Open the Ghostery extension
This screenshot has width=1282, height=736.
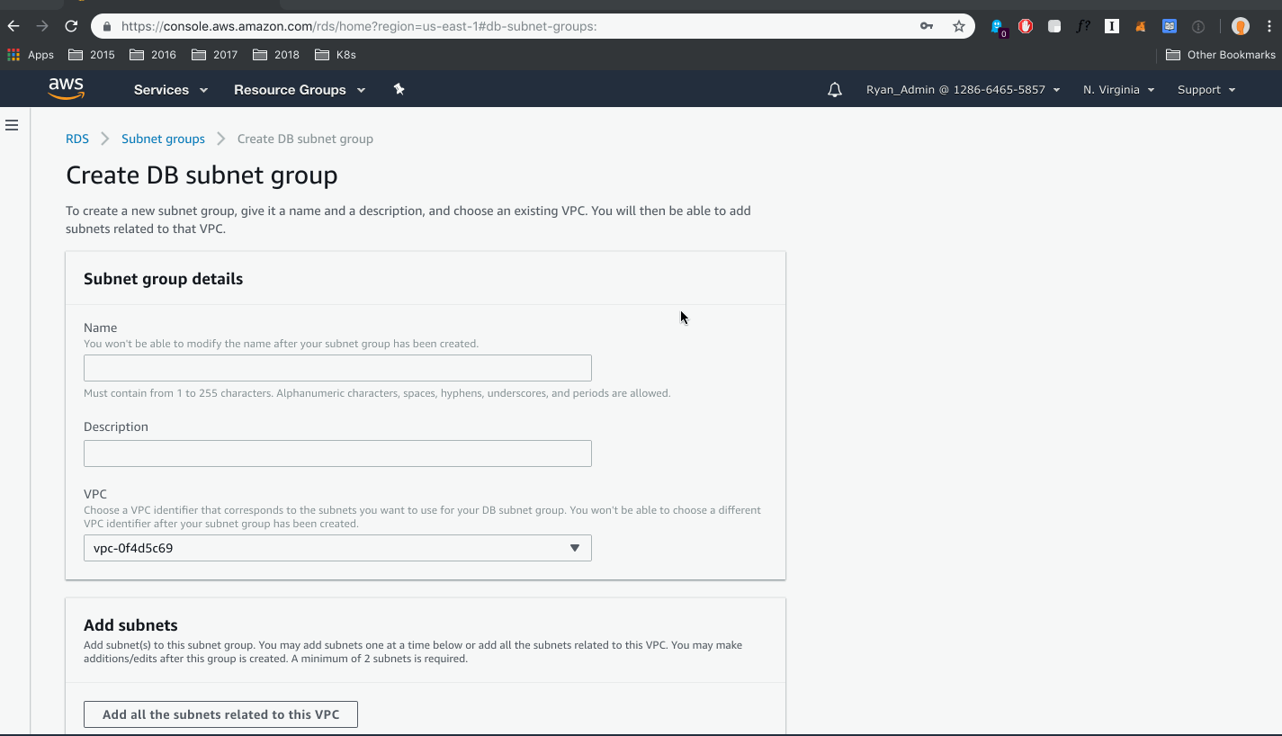pyautogui.click(x=998, y=26)
